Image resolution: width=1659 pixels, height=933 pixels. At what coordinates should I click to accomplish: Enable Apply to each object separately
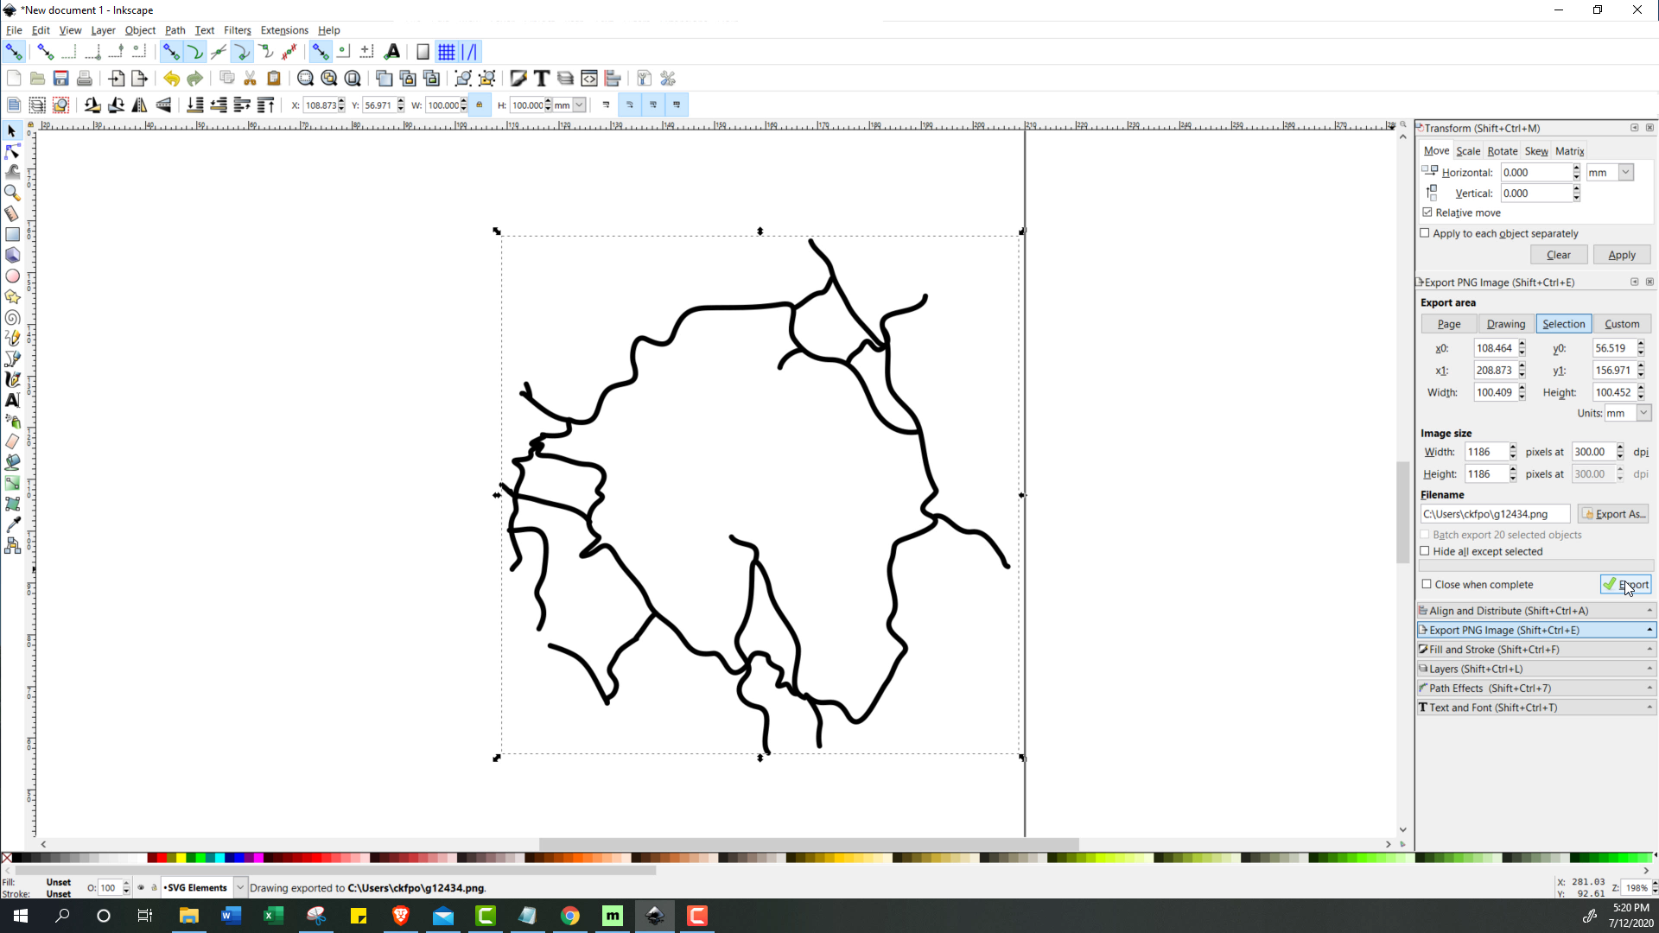tap(1425, 233)
